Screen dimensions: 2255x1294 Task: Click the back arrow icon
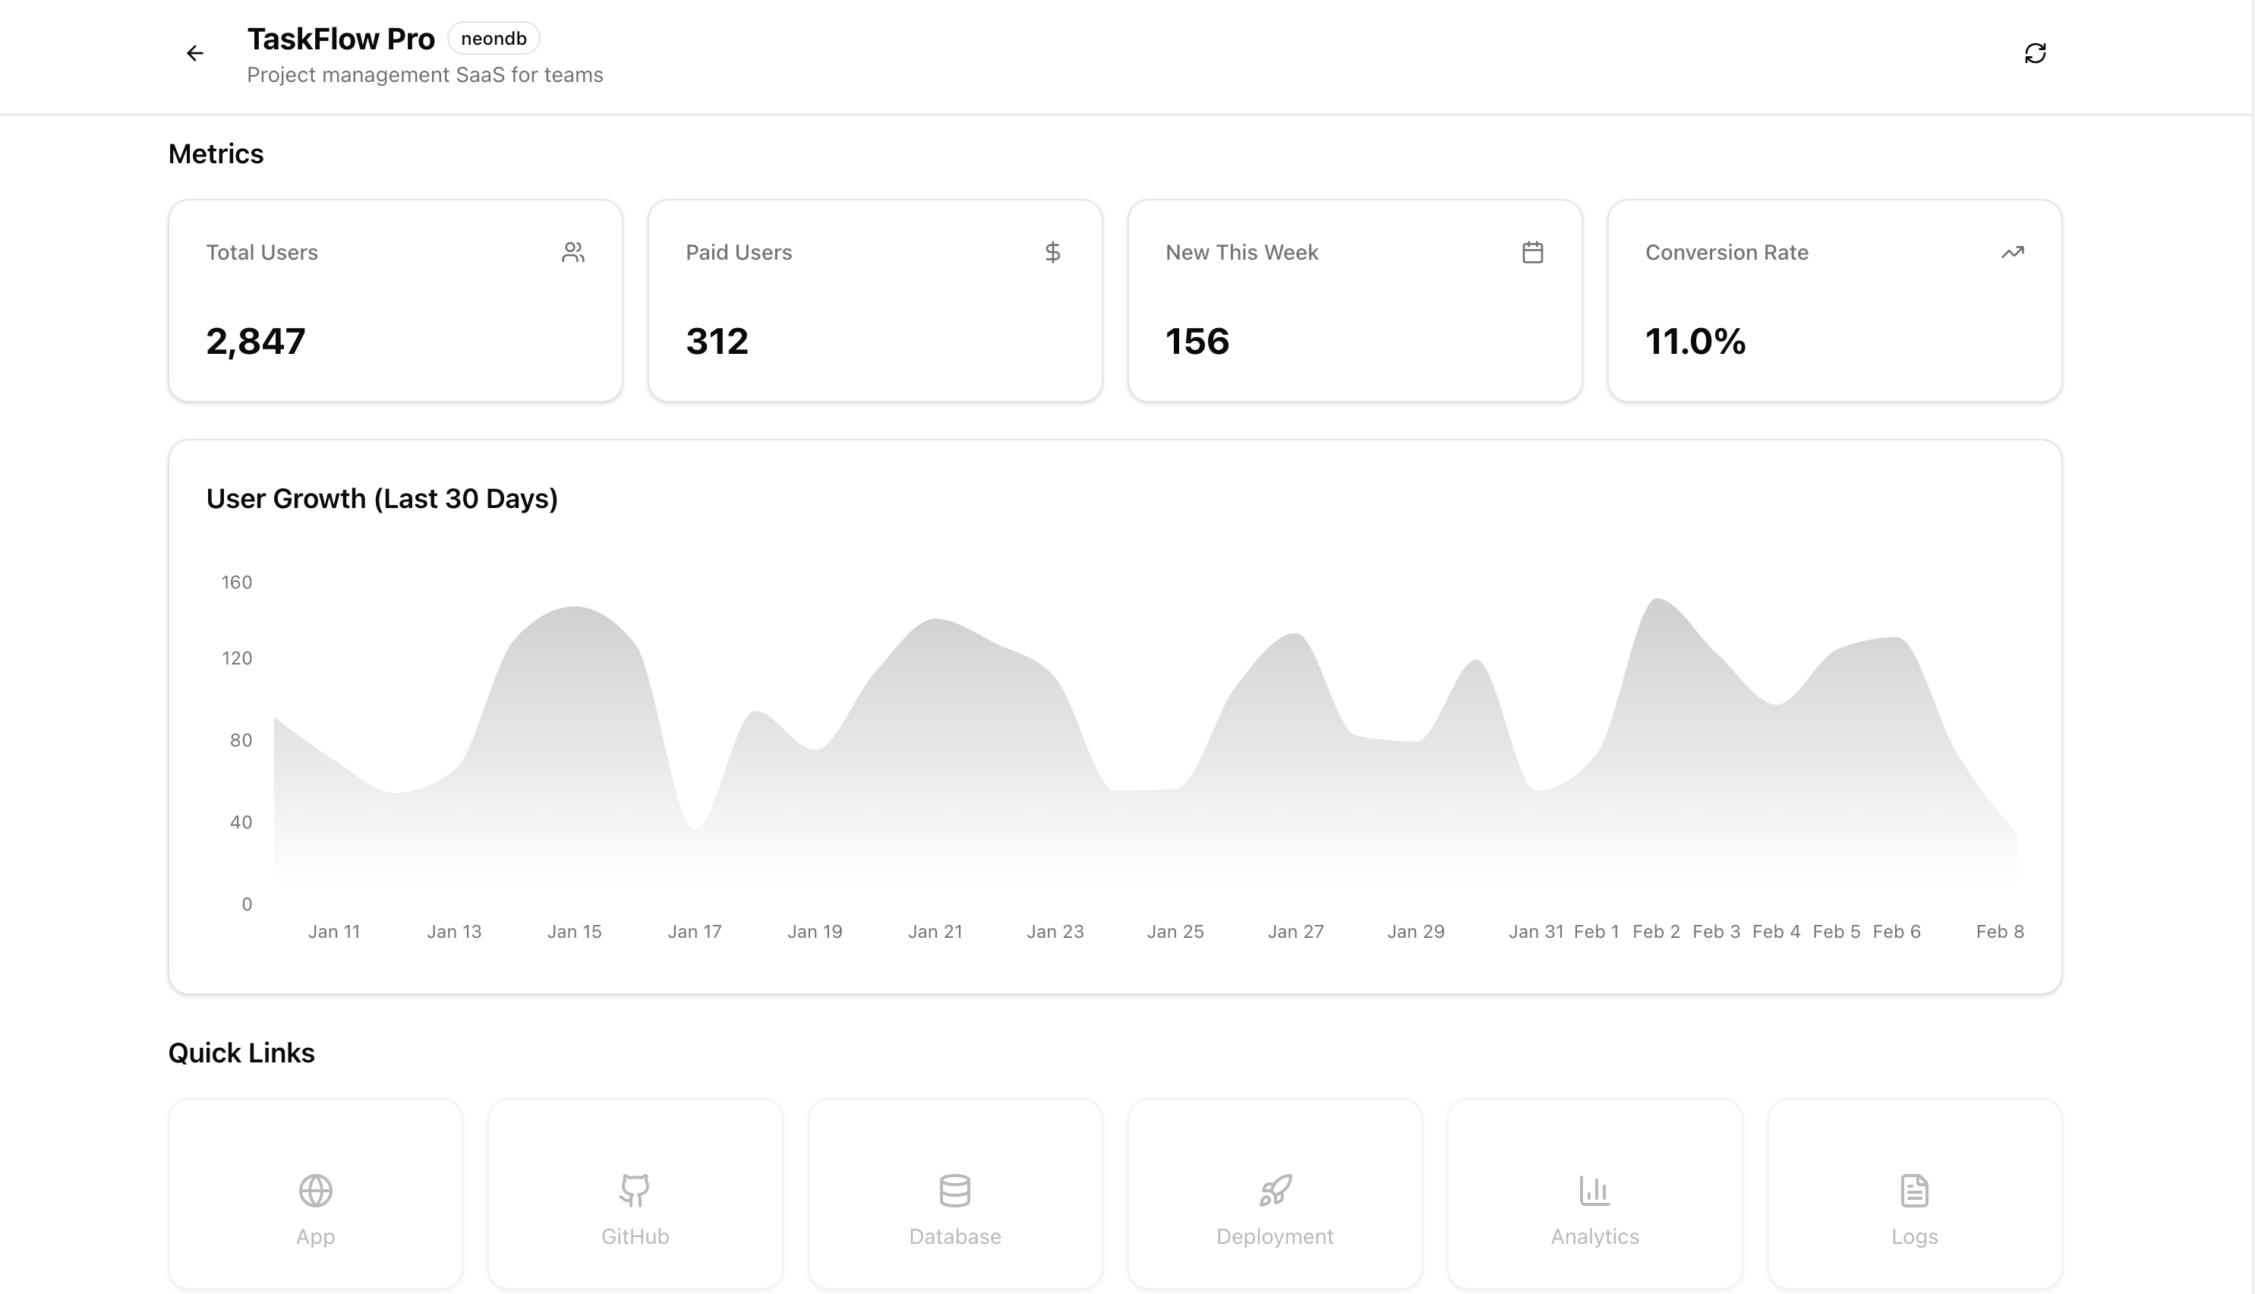pos(194,53)
